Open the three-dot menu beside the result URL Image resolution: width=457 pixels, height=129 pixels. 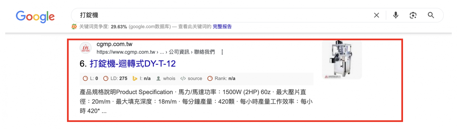point(222,52)
